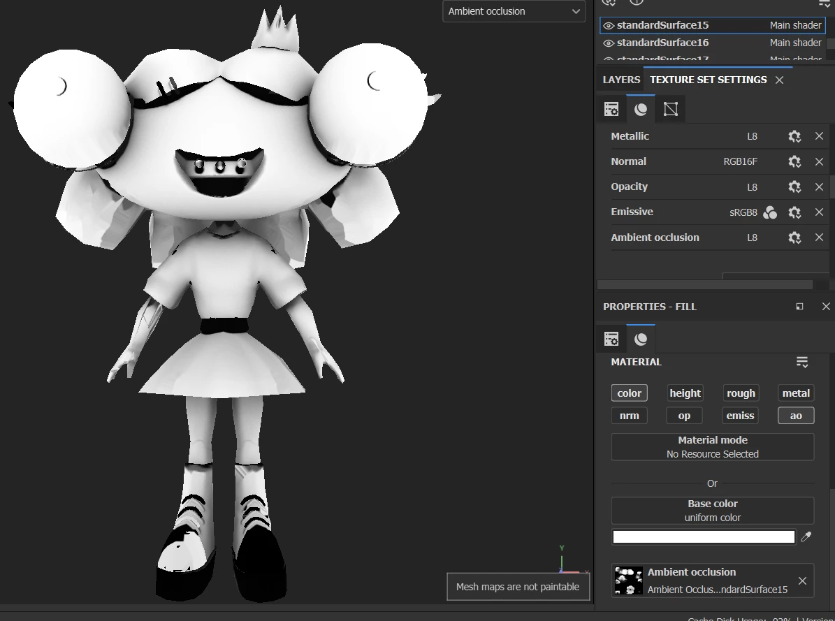Close the Properties - Fill panel
835x621 pixels.
click(x=826, y=306)
